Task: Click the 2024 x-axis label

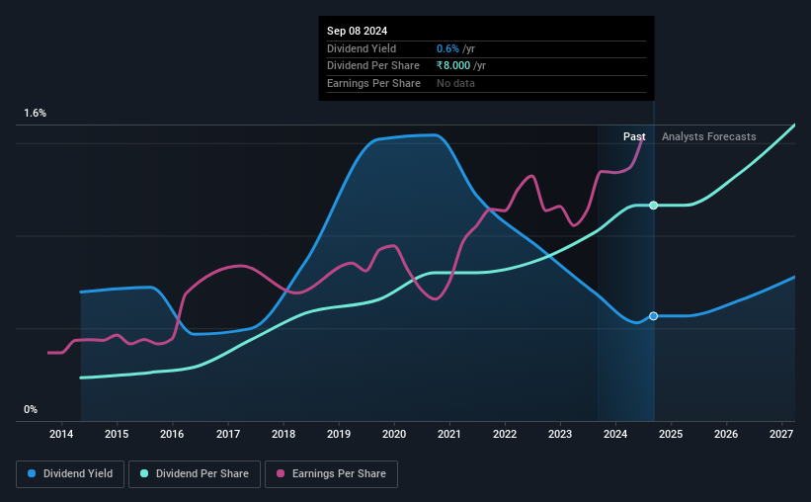Action: tap(615, 434)
